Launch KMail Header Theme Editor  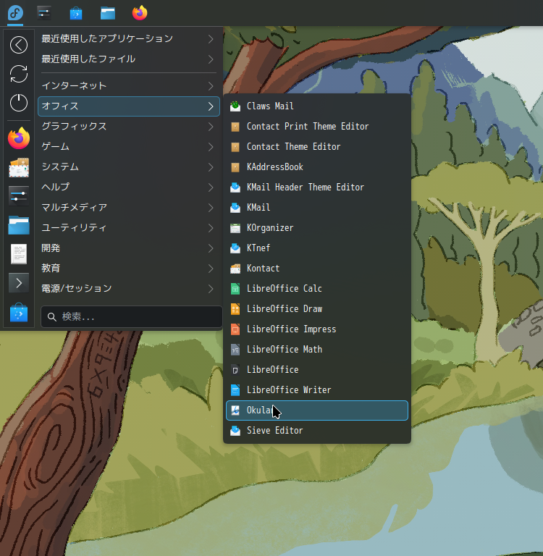[x=317, y=188]
